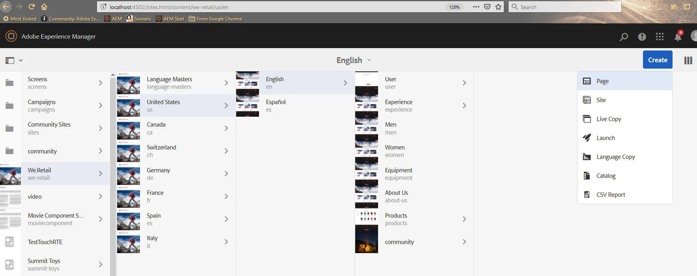Expand the User row chevron
This screenshot has width=697, height=276.
(464, 83)
